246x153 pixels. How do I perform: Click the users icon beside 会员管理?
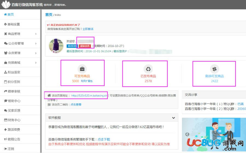point(6,53)
